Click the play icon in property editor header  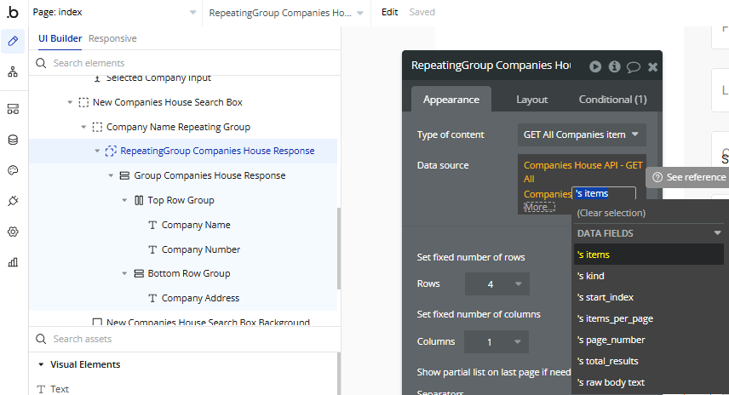click(x=595, y=66)
